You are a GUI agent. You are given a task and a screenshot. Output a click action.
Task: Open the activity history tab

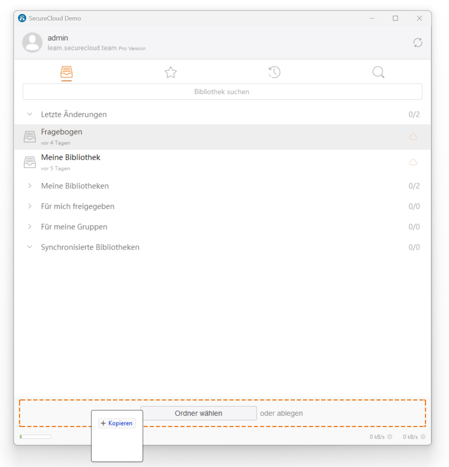pos(274,72)
